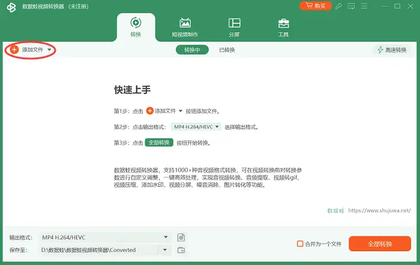Click the orange 全部转换 button
420x265 pixels.
(380, 243)
